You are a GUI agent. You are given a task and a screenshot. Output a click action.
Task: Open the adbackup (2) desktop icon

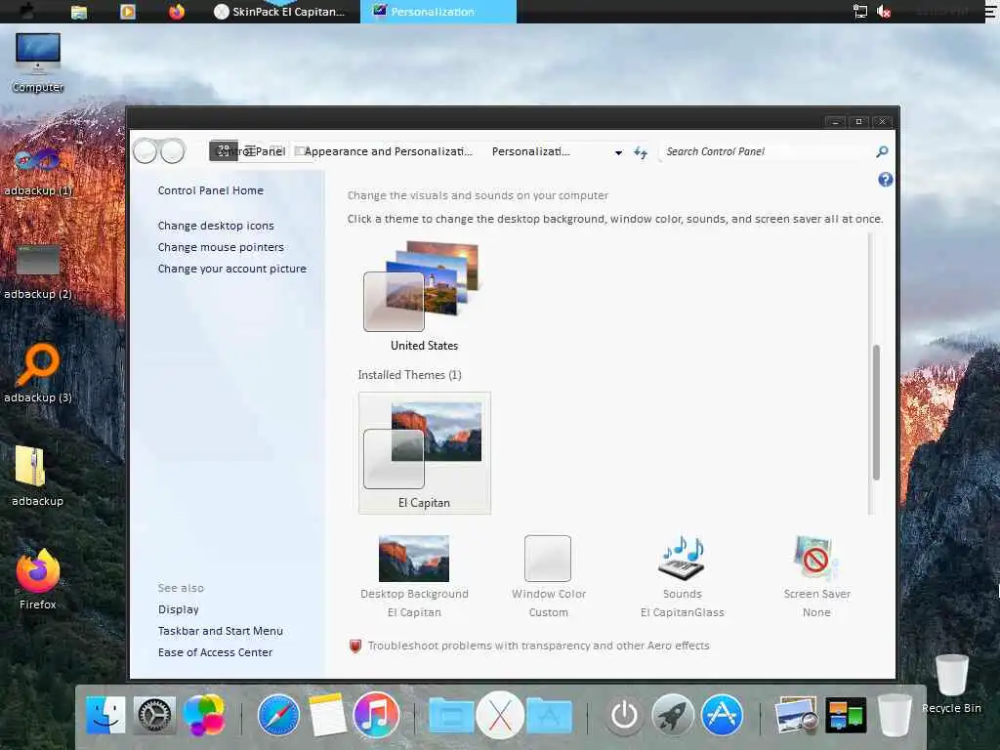tap(38, 272)
